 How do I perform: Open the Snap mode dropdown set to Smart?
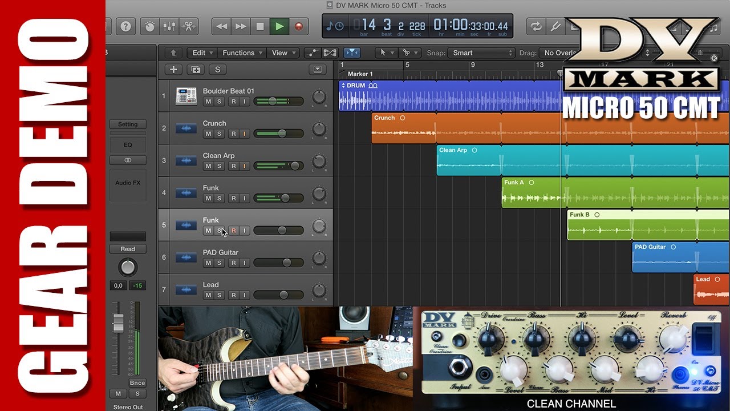pos(481,53)
